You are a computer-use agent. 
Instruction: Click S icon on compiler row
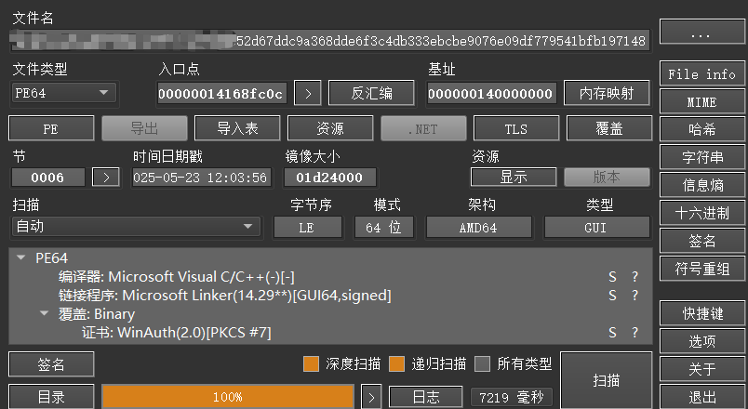coord(612,276)
